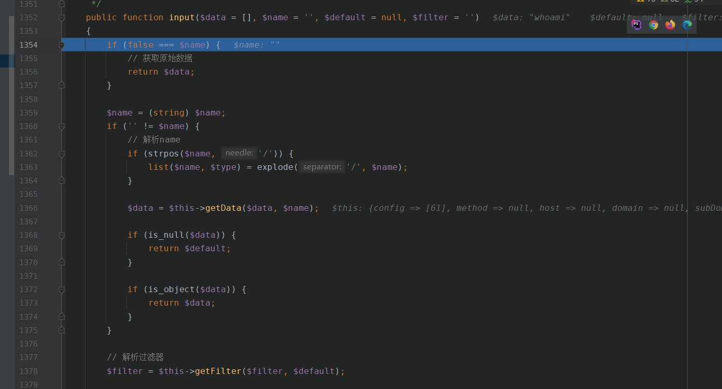Click the highlighted execution line 1354

pos(391,45)
